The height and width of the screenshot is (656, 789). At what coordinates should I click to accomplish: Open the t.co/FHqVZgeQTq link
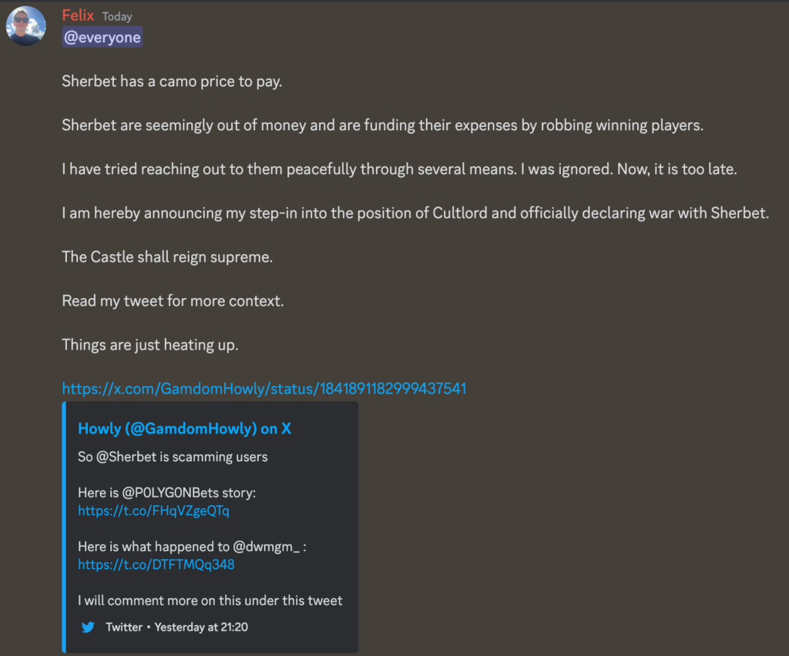pyautogui.click(x=153, y=510)
